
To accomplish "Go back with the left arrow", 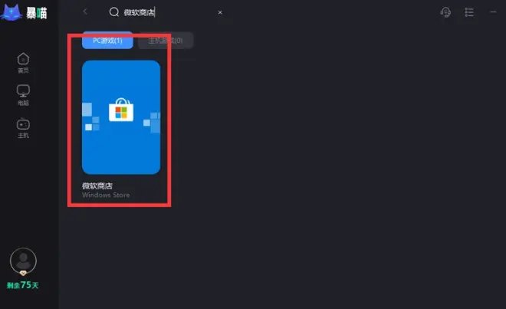I will point(85,12).
